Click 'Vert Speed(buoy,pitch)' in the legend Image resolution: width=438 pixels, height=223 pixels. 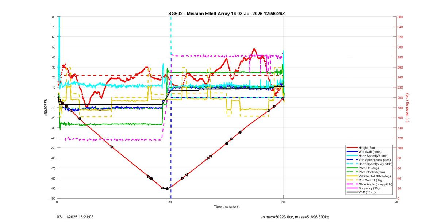click(375, 160)
